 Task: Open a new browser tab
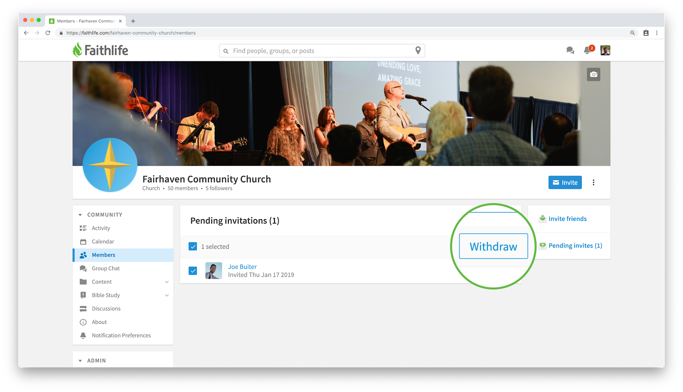click(x=133, y=21)
